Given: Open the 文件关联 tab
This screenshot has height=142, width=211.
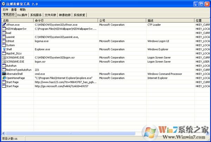Looking at the screenshot, I should 50,15.
